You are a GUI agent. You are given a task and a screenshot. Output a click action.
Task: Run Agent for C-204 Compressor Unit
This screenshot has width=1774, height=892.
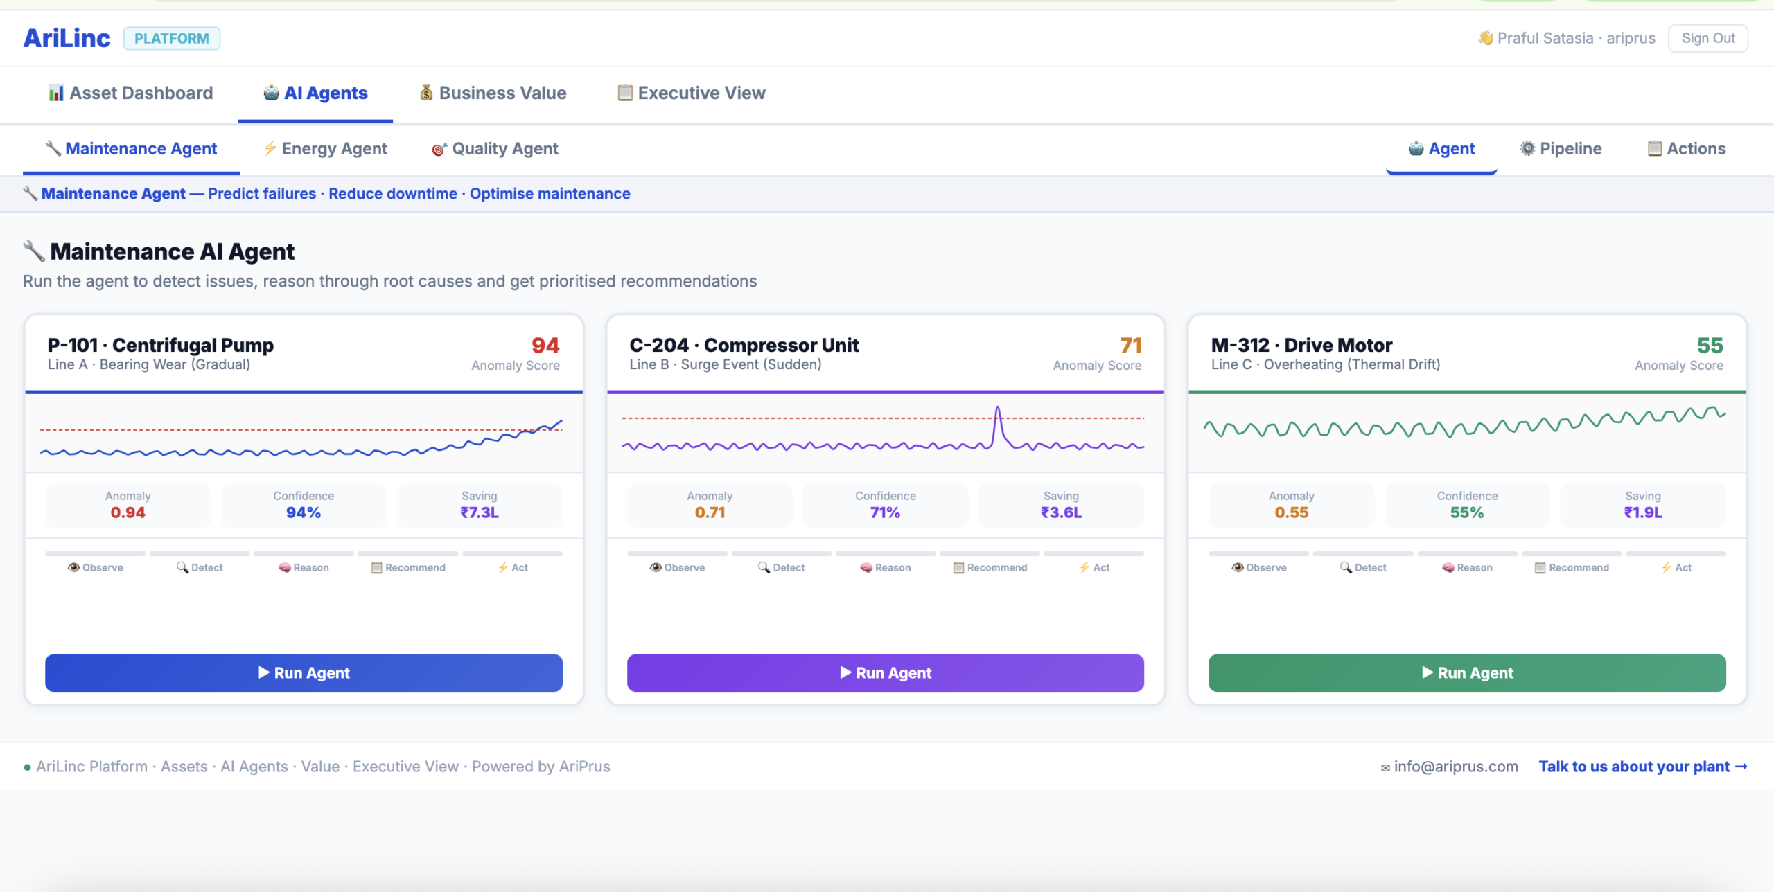point(885,672)
